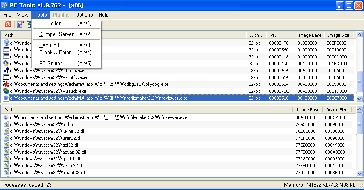Viewport: 364px width, 190px height.
Task: Click the Memory status bar entry
Action: pyautogui.click(x=320, y=185)
